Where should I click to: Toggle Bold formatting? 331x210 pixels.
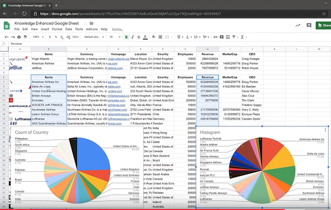pos(126,37)
